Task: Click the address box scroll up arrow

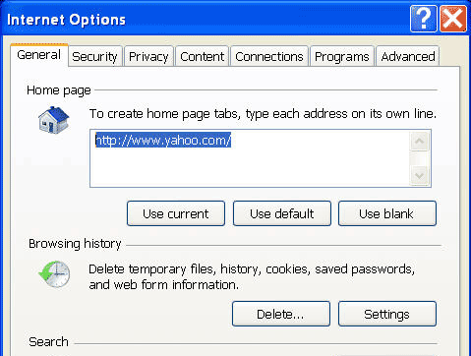Action: pyautogui.click(x=419, y=142)
